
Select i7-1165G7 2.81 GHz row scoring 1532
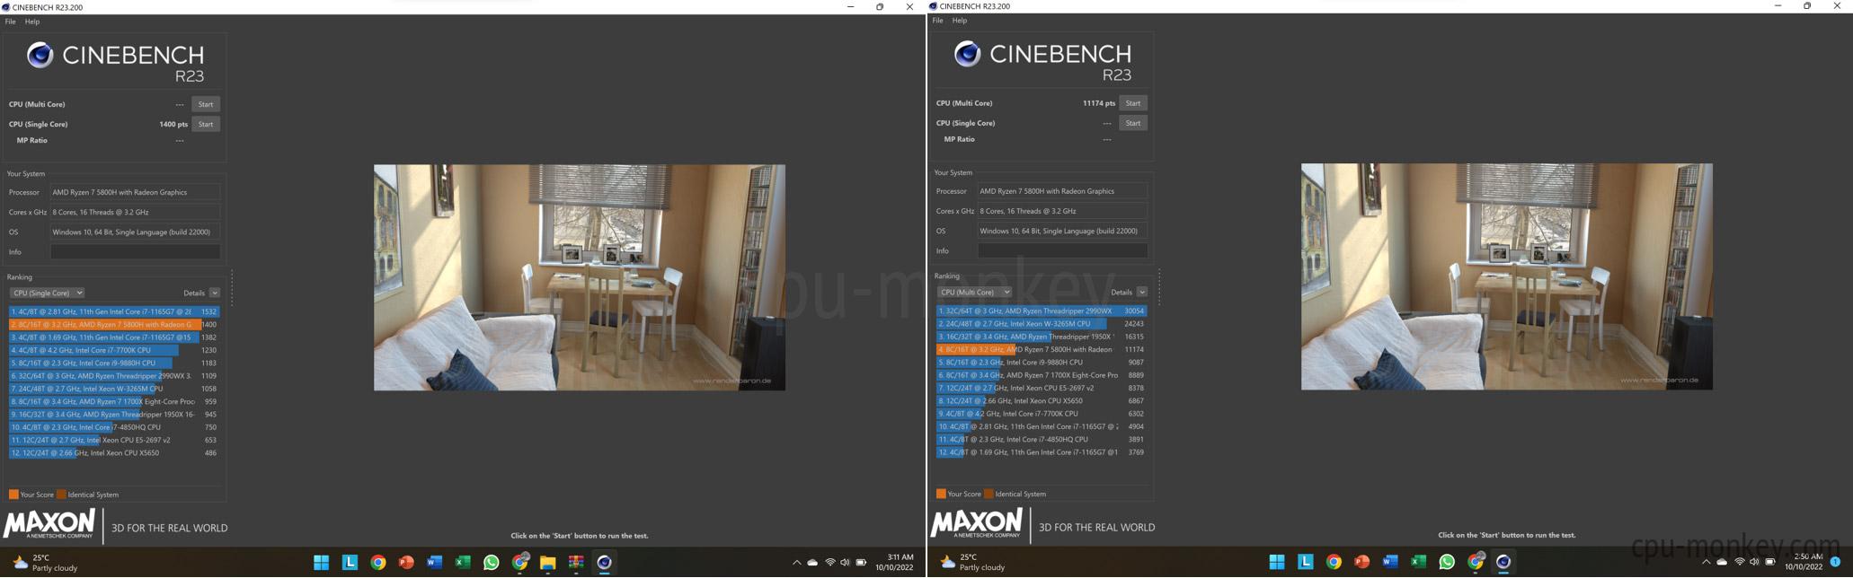point(114,311)
